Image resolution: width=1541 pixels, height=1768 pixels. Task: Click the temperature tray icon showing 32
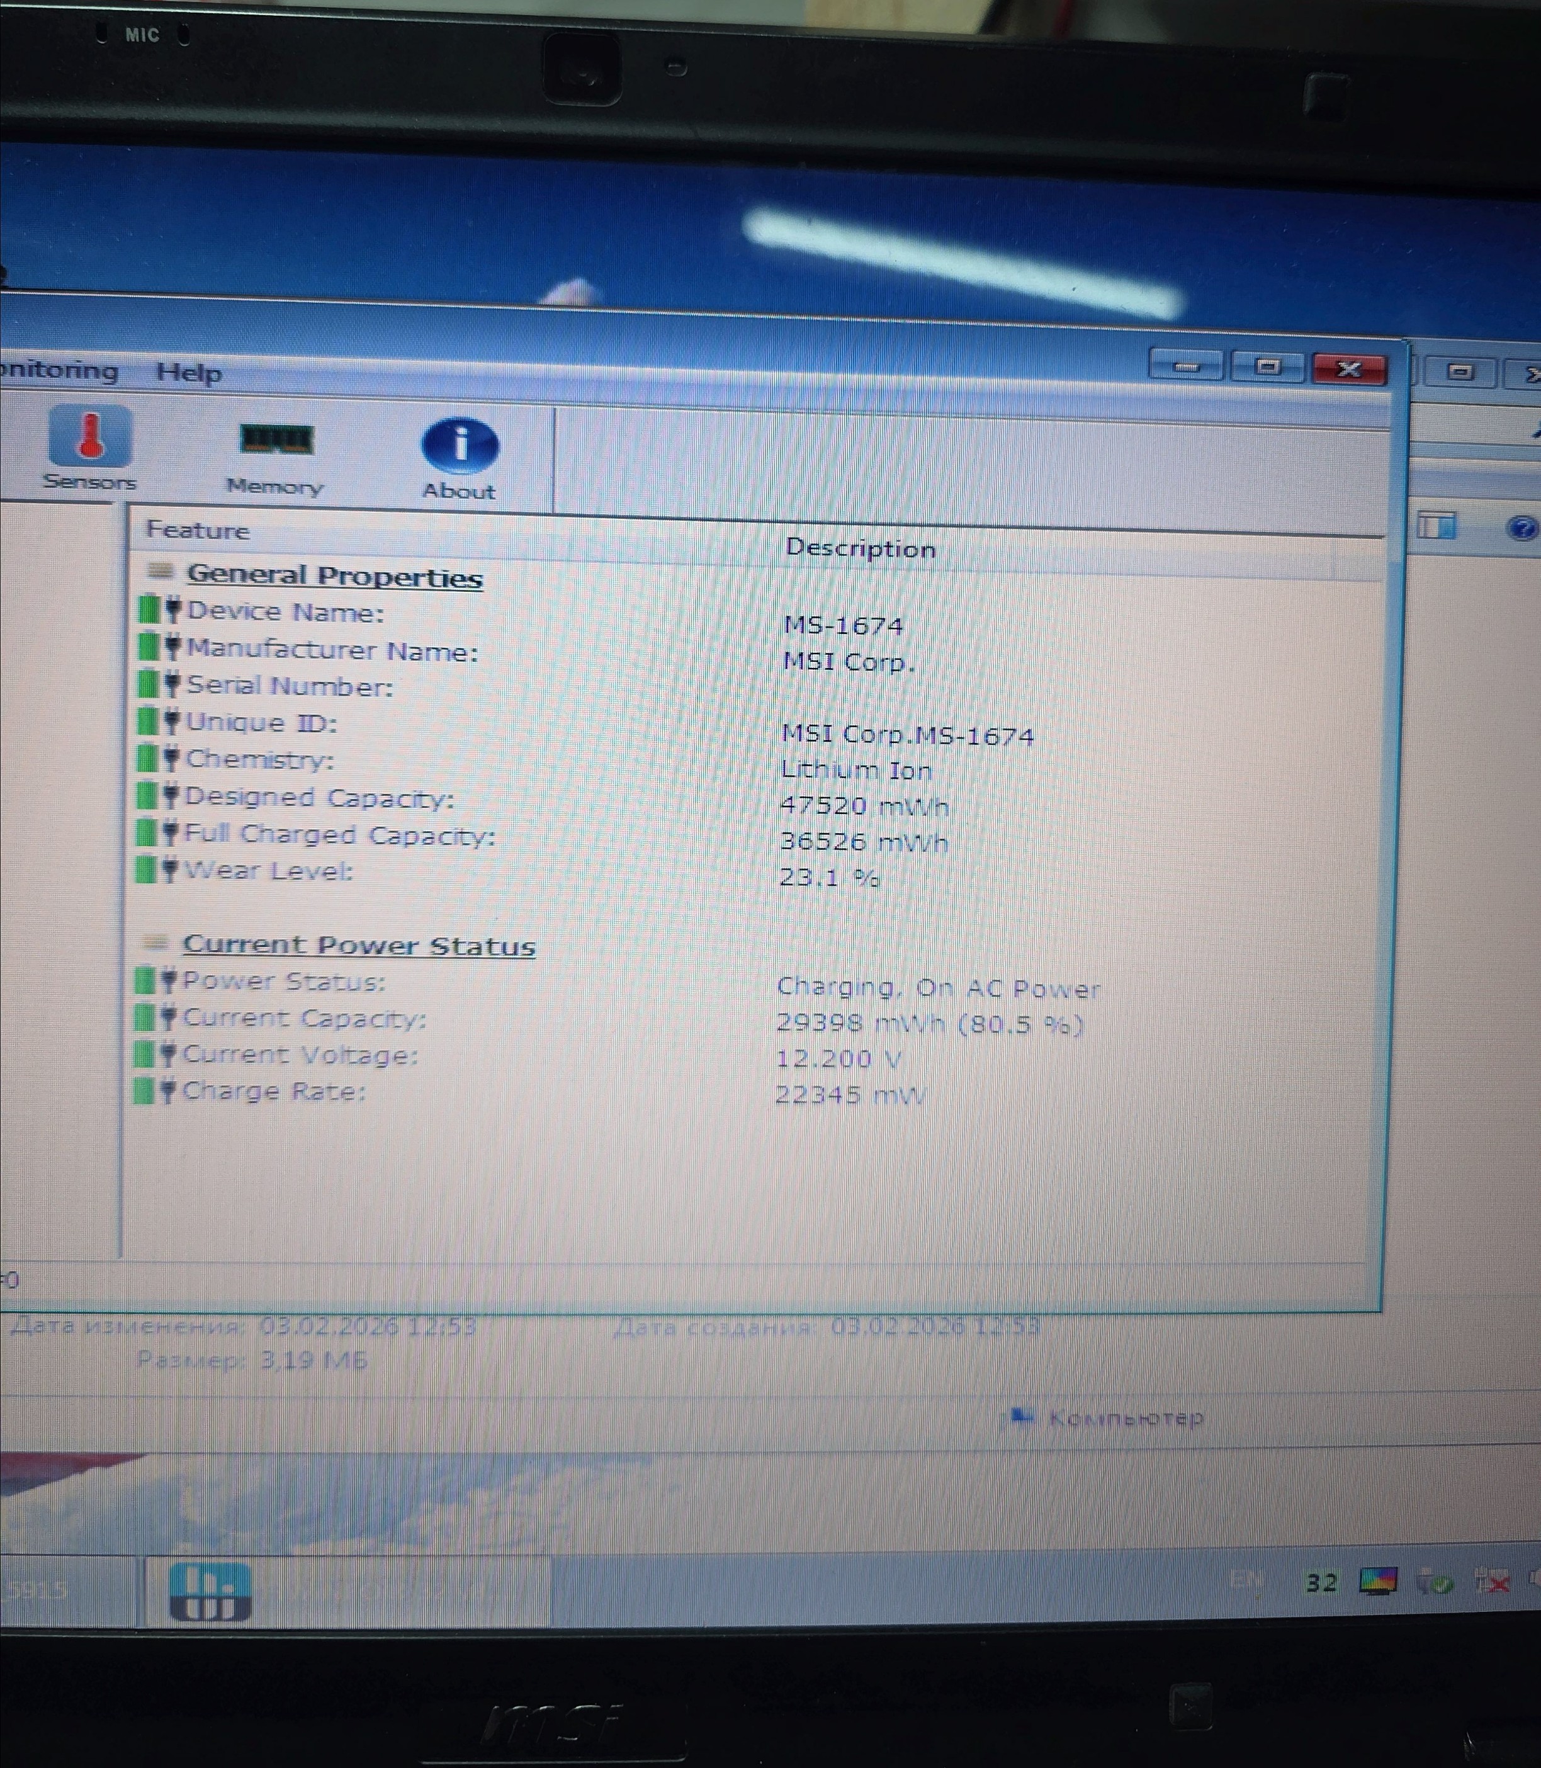click(1322, 1582)
